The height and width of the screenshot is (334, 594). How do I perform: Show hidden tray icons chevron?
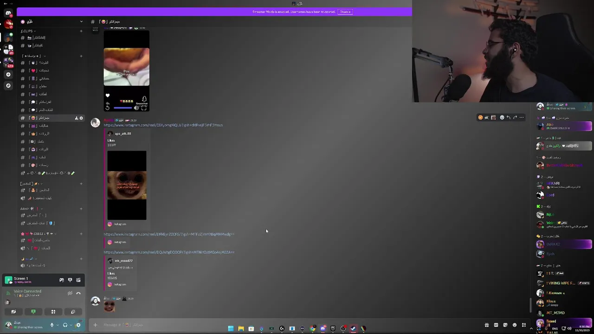click(x=531, y=328)
